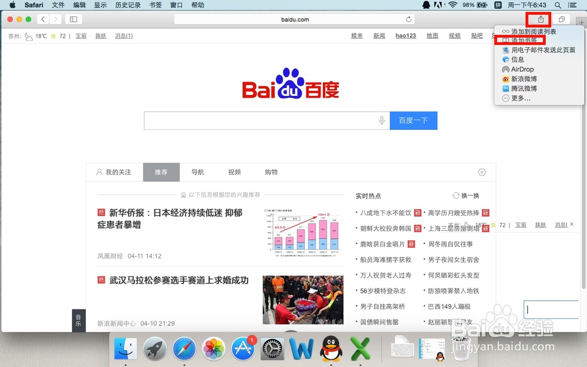Choose 新浪微博 in share menu

click(539, 79)
